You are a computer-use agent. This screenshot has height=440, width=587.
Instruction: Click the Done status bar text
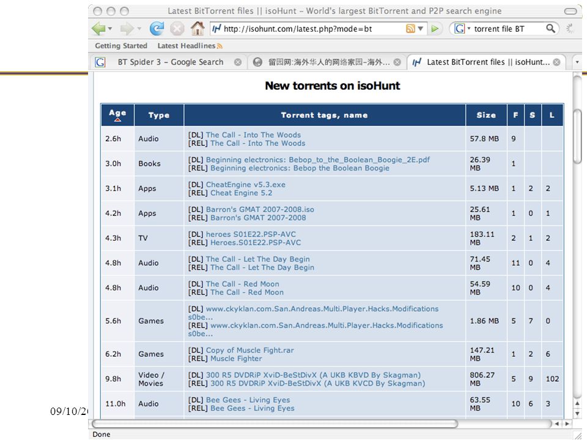[x=102, y=434]
